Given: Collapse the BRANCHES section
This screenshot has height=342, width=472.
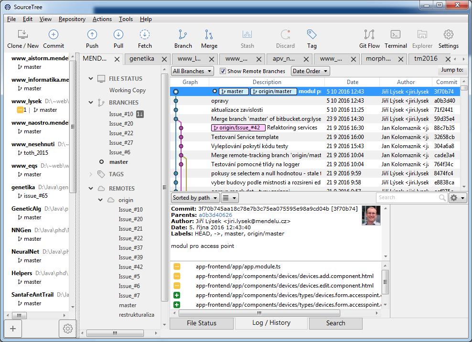Looking at the screenshot, I should 91,102.
